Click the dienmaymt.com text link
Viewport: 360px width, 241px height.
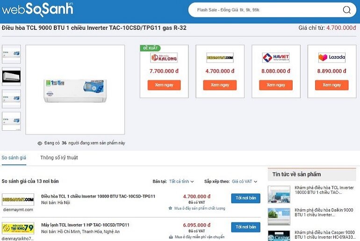pyautogui.click(x=18, y=210)
